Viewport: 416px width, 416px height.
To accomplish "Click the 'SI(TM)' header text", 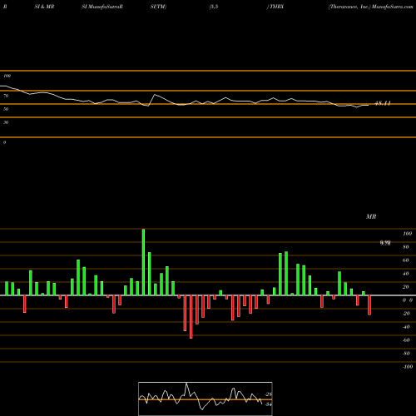I will (158, 7).
